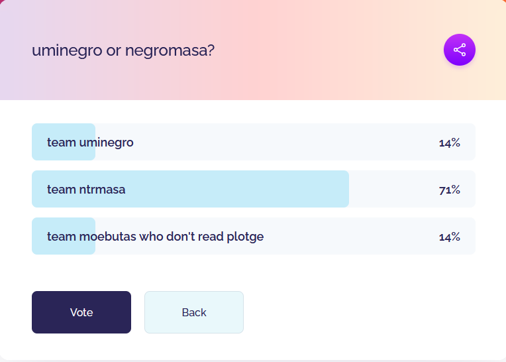Image resolution: width=506 pixels, height=362 pixels.
Task: Click the 14% result for team uminegro
Action: 449,143
